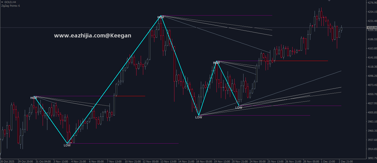This screenshot has height=163, width=377.
Task: Click the ZigZag Points: 6 indicator label
Action: tap(11, 6)
